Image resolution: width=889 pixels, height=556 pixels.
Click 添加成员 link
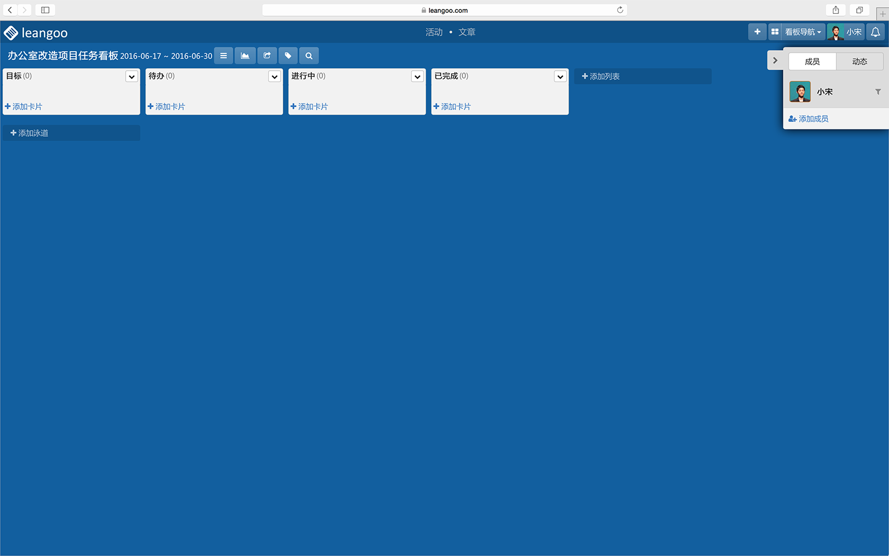coord(808,118)
